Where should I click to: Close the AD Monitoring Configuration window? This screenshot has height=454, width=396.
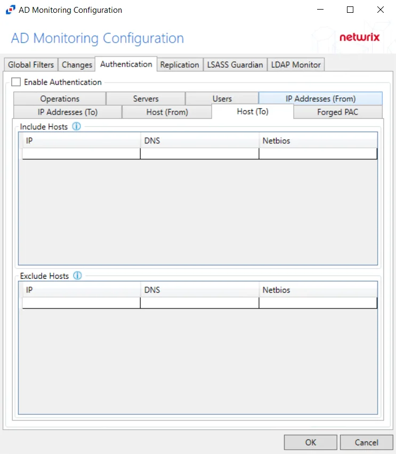pos(381,10)
